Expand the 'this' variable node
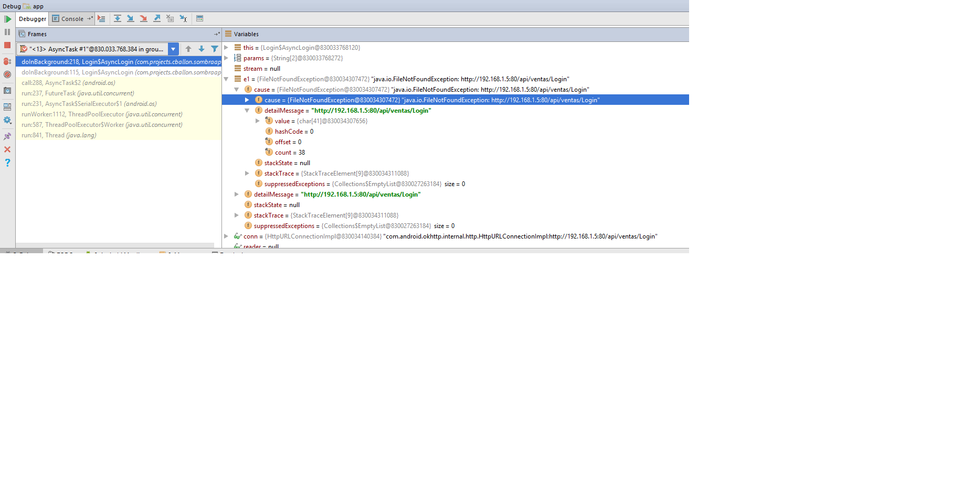The image size is (962, 487). click(x=226, y=47)
